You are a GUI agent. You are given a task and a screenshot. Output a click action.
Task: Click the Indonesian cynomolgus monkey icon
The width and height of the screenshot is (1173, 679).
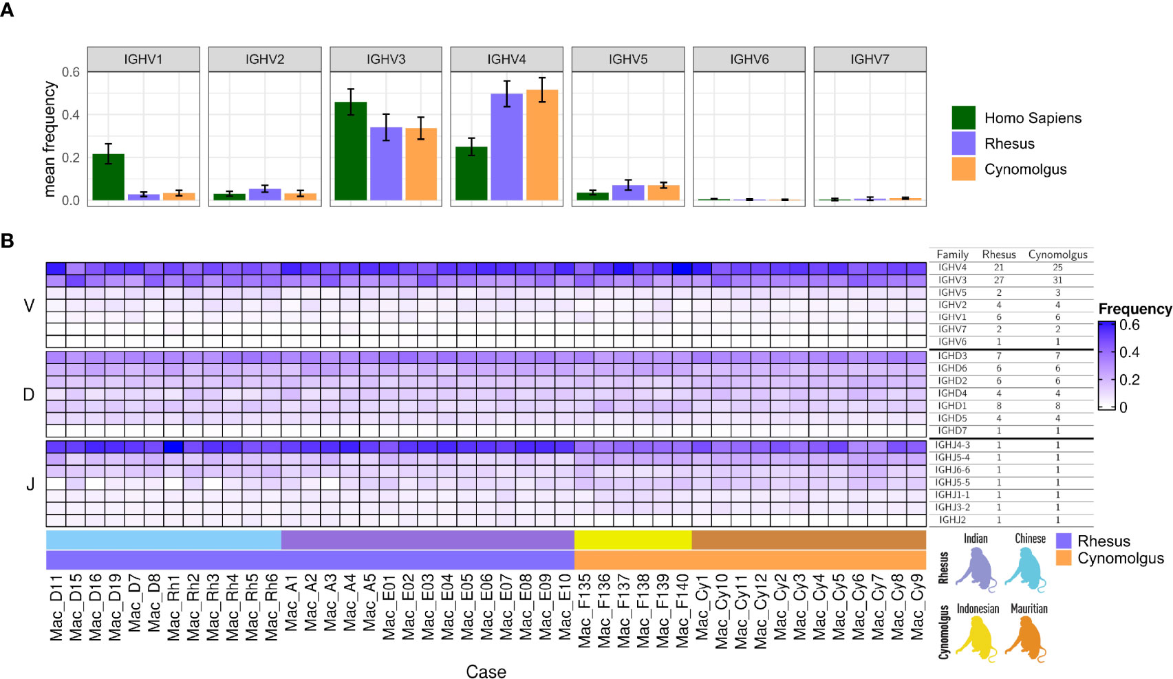[x=976, y=639]
